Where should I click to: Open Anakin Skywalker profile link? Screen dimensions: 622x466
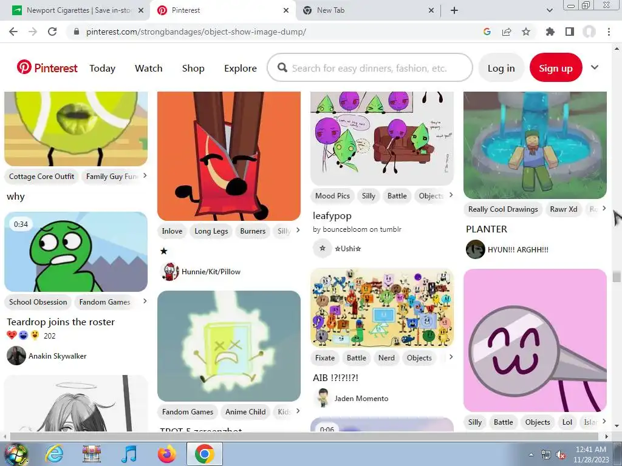pos(58,356)
